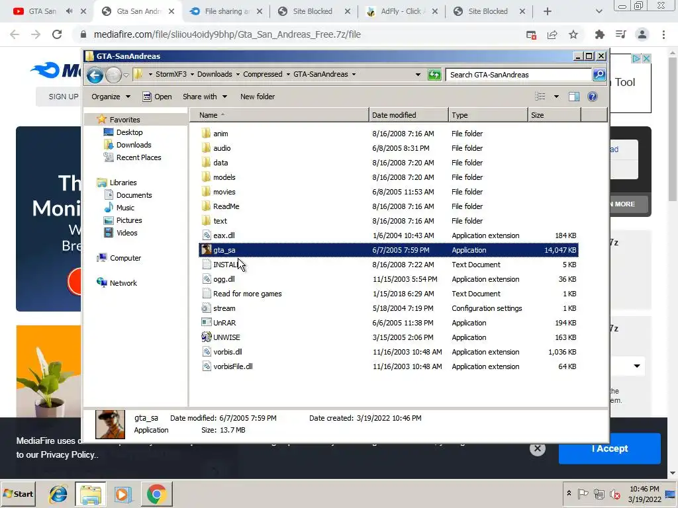Select the stream configuration file icon
678x508 pixels.
click(207, 308)
